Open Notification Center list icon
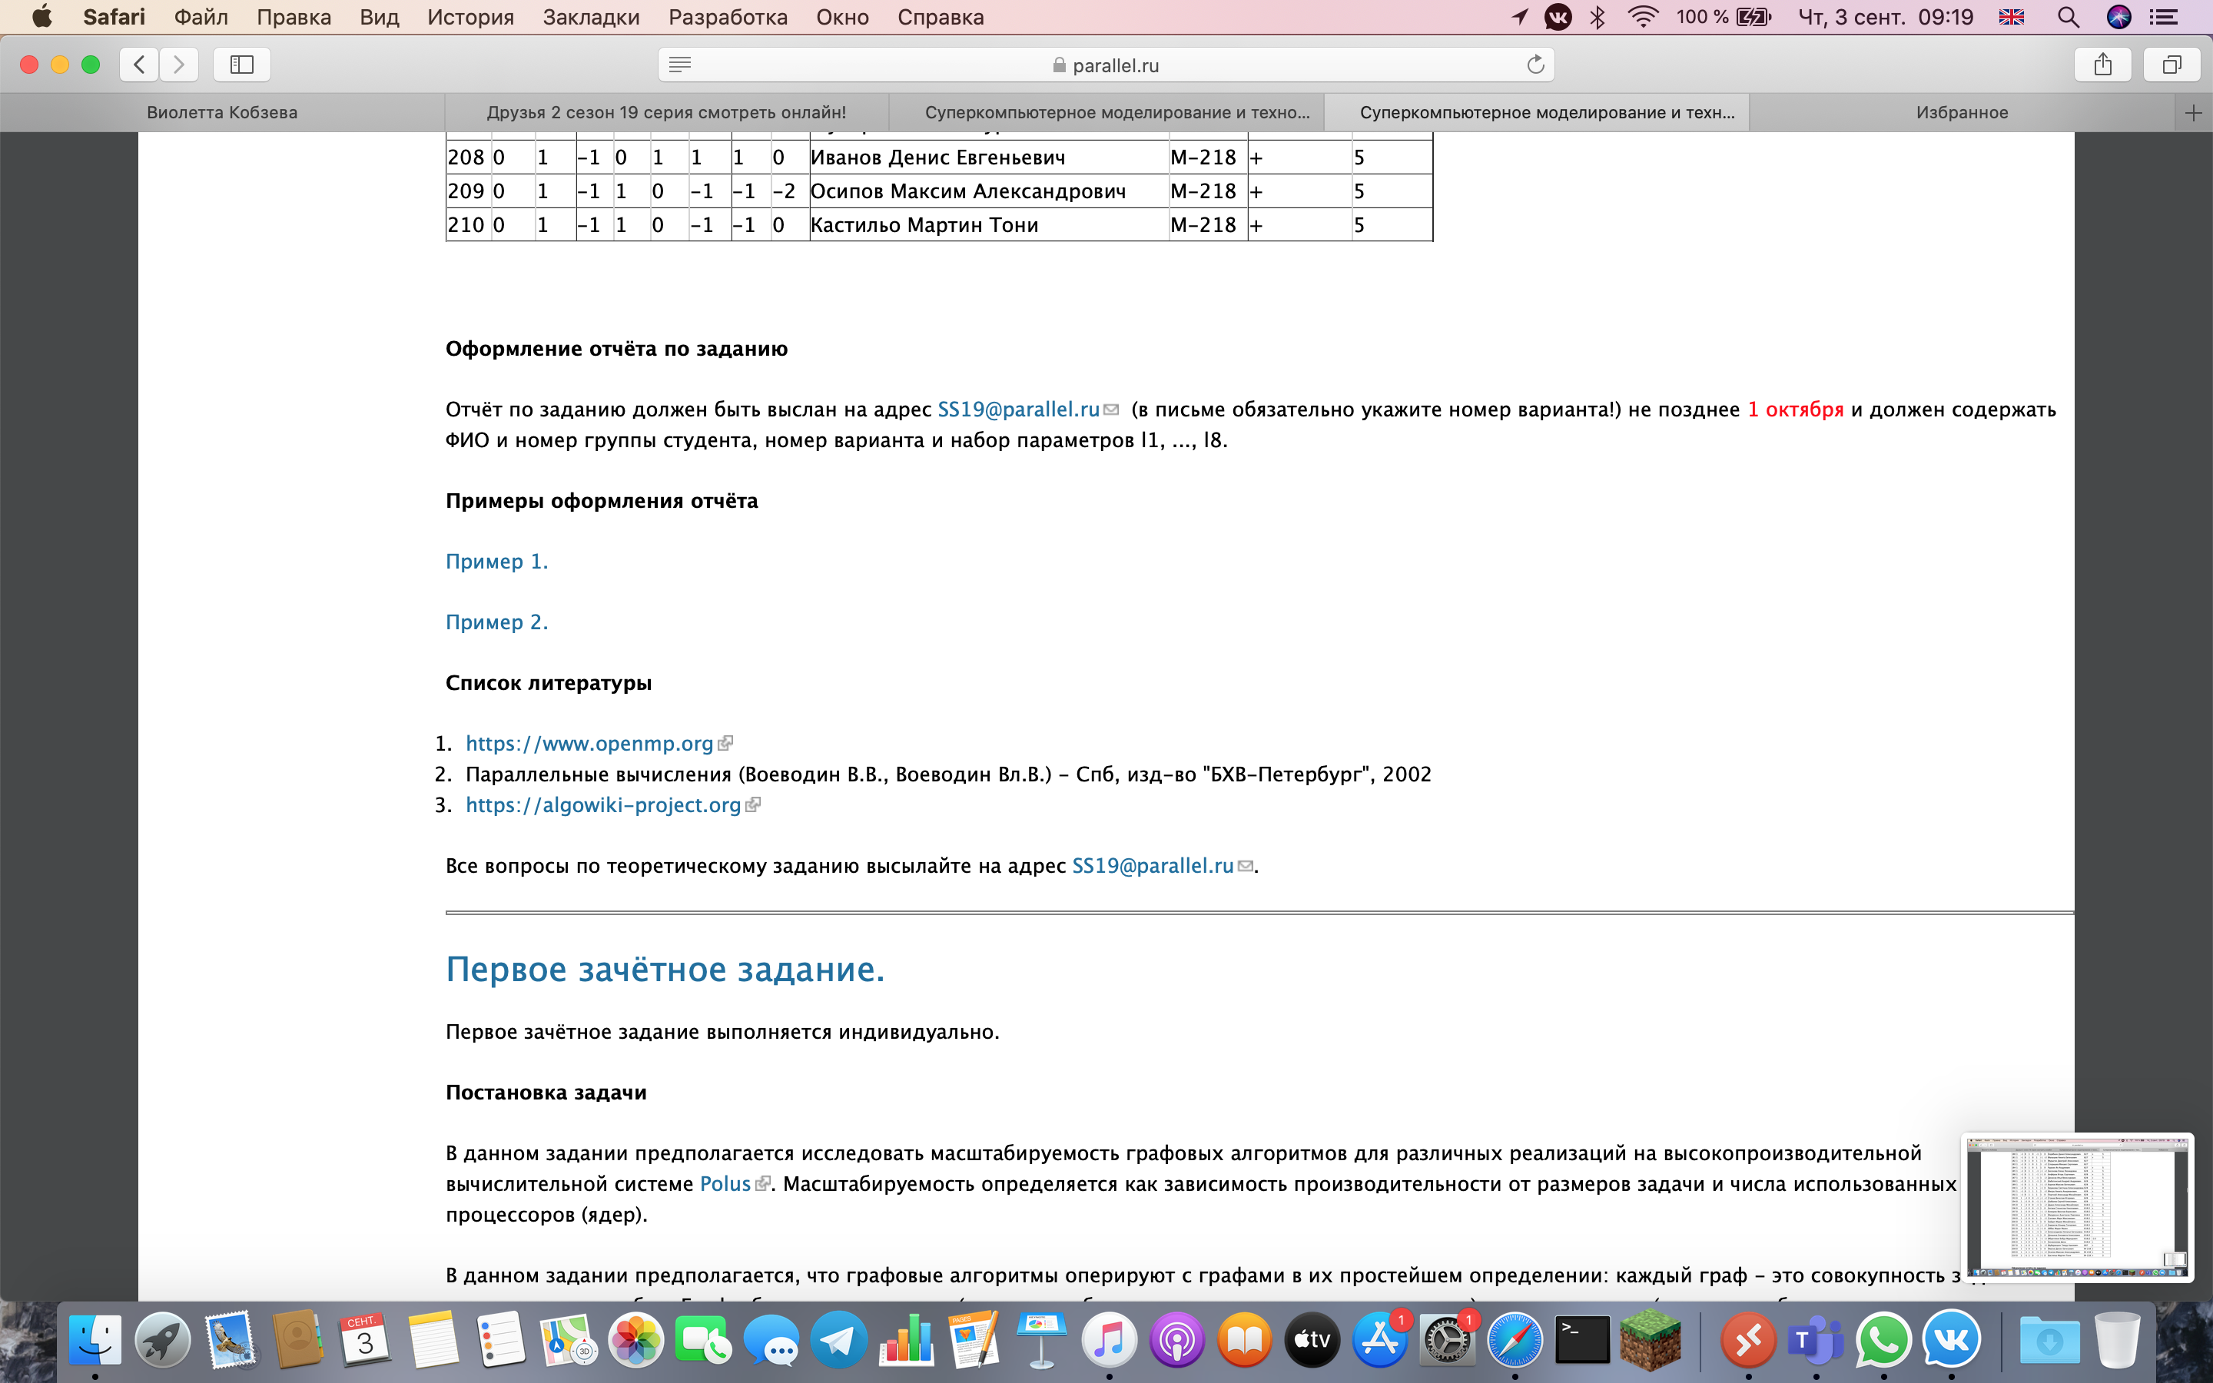This screenshot has height=1383, width=2213. click(x=2163, y=18)
